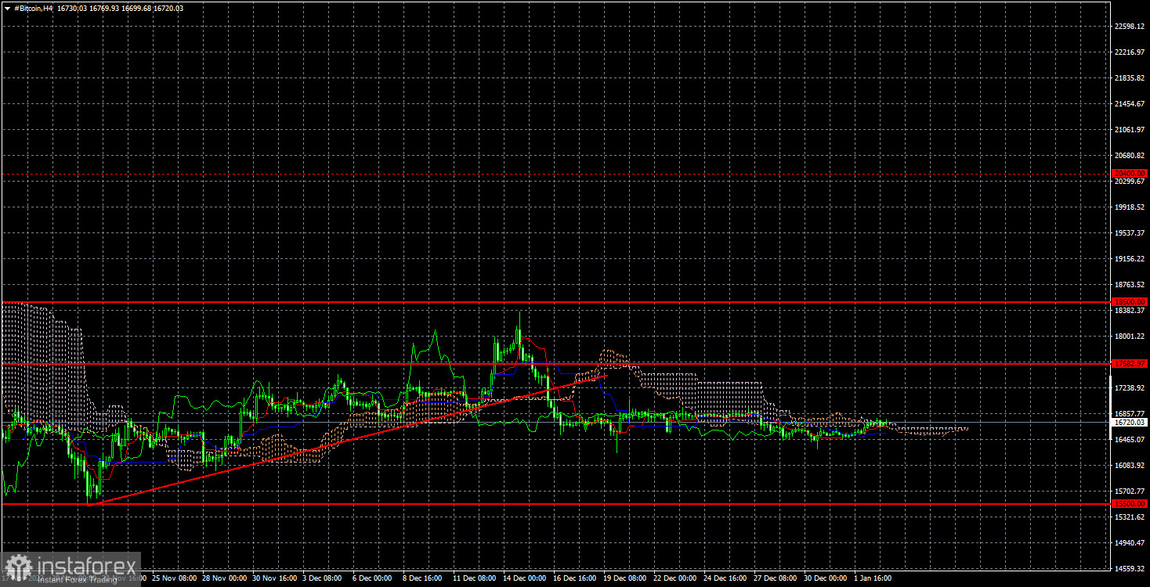Click the chart menu arrow beside #Bitcoin,H4
1150x587 pixels.
tap(6, 8)
